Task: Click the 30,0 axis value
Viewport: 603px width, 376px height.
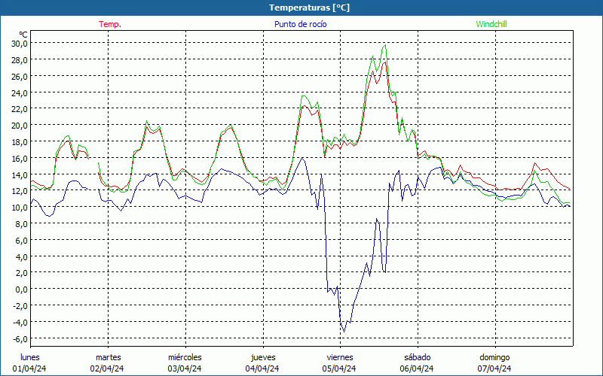Action: pos(20,44)
